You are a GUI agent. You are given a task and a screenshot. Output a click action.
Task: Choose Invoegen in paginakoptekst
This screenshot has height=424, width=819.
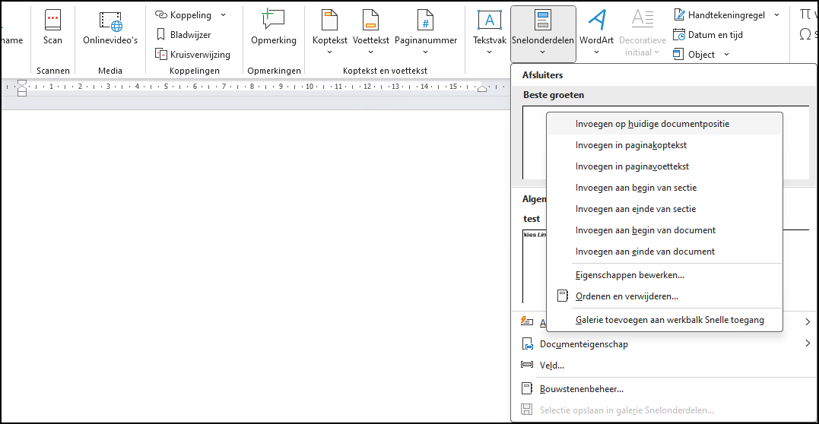665,145
